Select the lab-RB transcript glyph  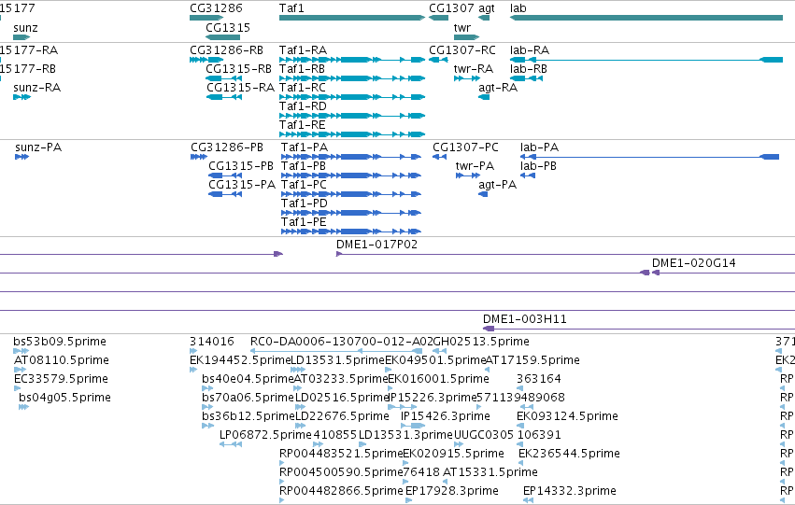[x=526, y=78]
